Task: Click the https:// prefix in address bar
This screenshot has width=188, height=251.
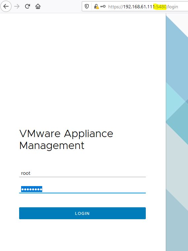Action: tap(115, 7)
